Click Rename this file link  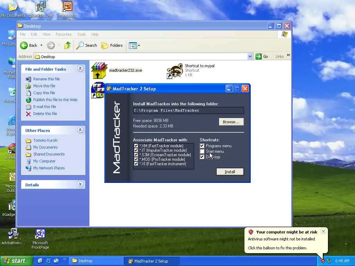click(46, 79)
